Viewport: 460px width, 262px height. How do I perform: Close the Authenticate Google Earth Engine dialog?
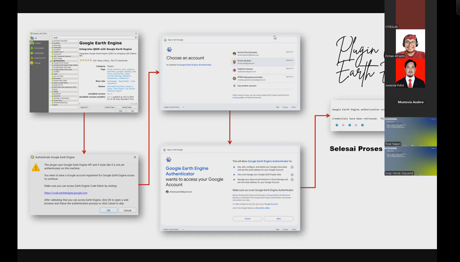tap(135, 157)
